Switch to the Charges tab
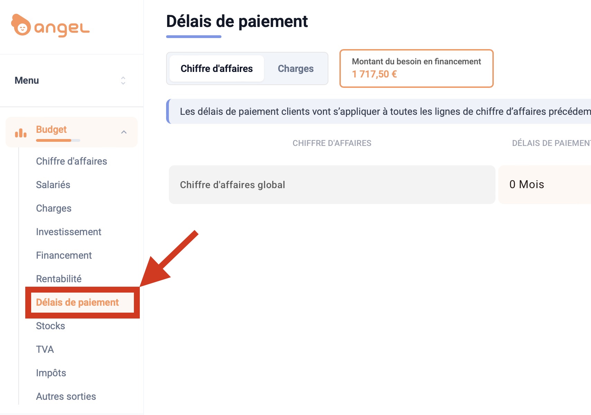Screen dimensions: 591x415 tap(295, 68)
